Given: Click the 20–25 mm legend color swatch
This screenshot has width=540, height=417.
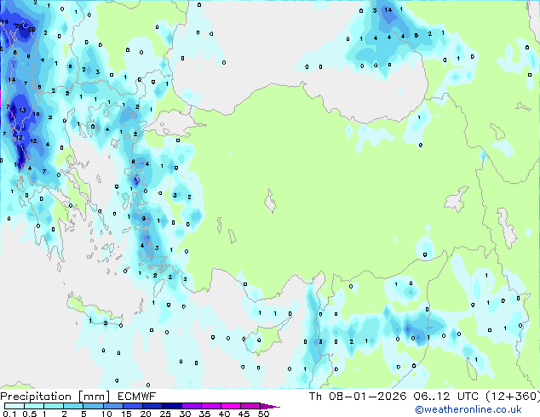Looking at the screenshot, I should [x=152, y=406].
